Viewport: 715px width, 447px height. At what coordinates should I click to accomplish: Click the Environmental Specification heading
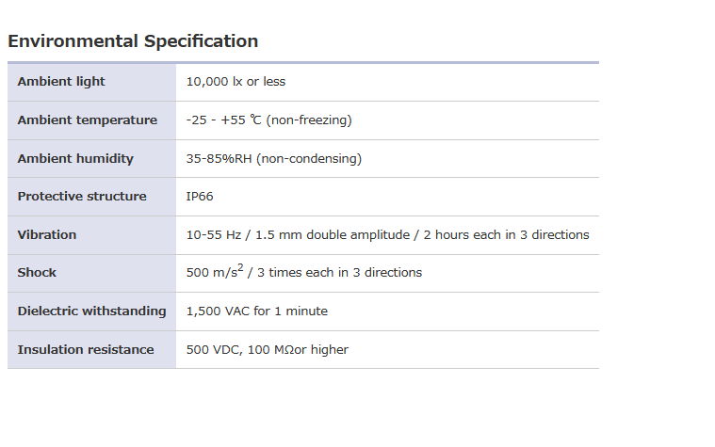pyautogui.click(x=133, y=41)
